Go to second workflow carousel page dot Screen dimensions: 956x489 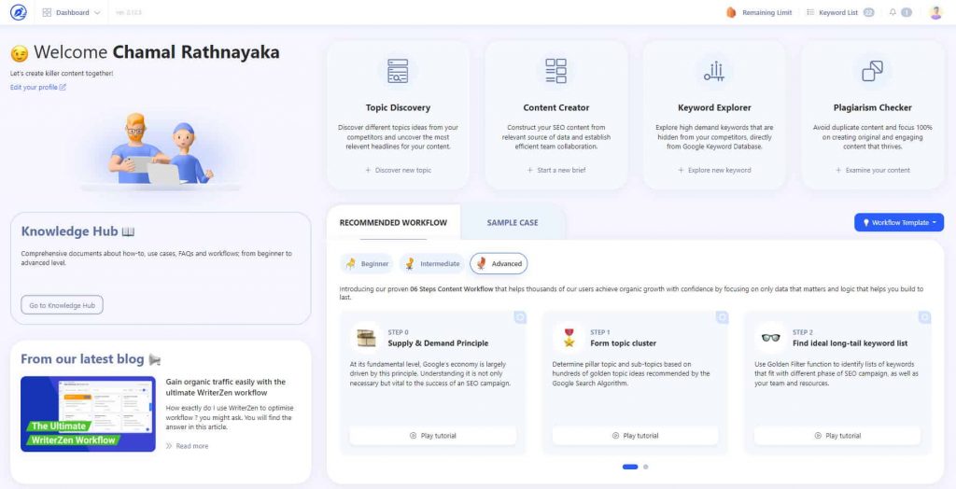(x=646, y=467)
